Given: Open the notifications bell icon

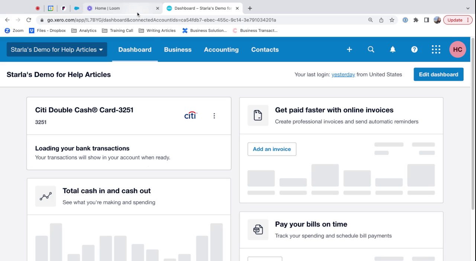Looking at the screenshot, I should pyautogui.click(x=392, y=49).
